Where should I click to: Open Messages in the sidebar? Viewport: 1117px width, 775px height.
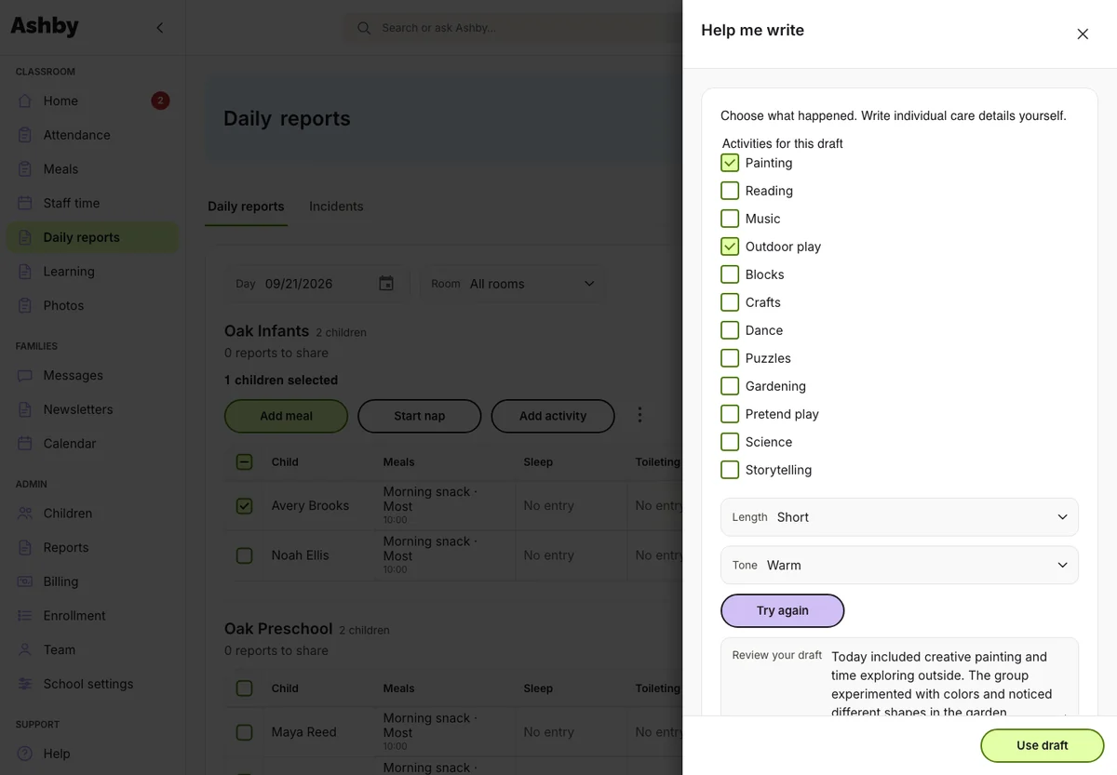[92, 376]
